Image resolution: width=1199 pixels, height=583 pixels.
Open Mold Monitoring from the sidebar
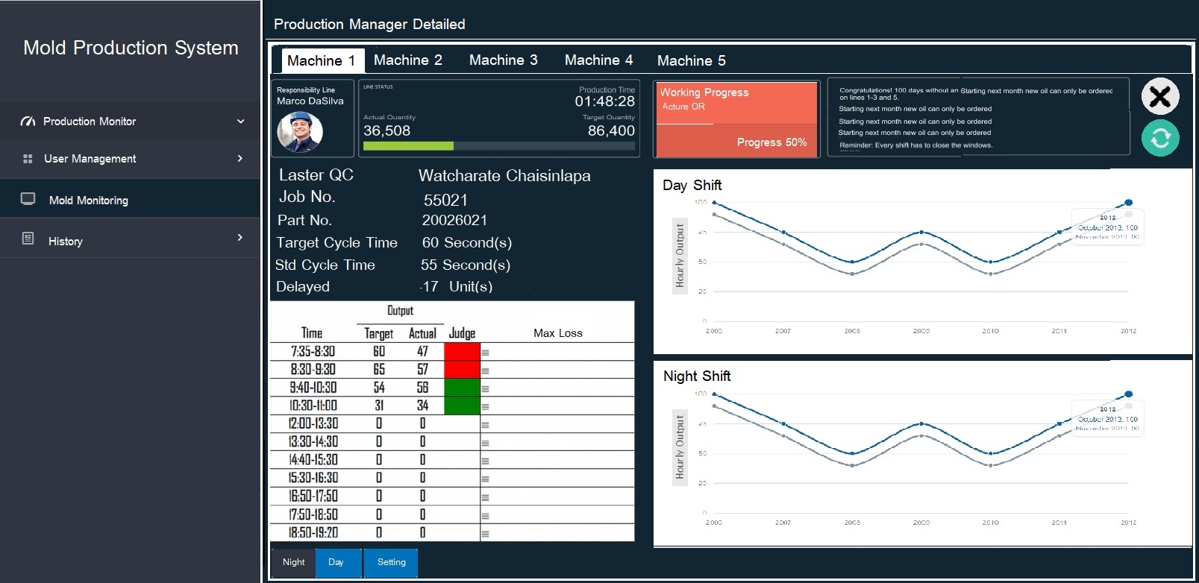[x=88, y=200]
